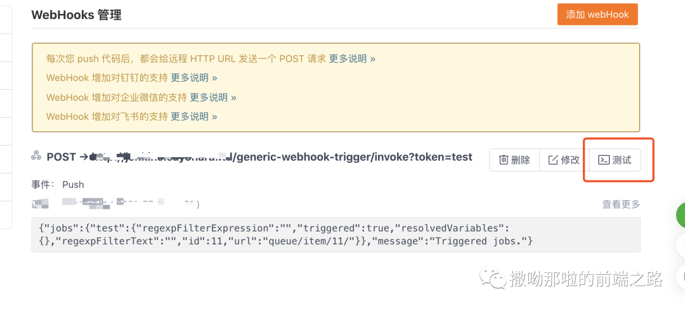
Task: Open 更多说明 for 企业微信 support
Action: (213, 98)
